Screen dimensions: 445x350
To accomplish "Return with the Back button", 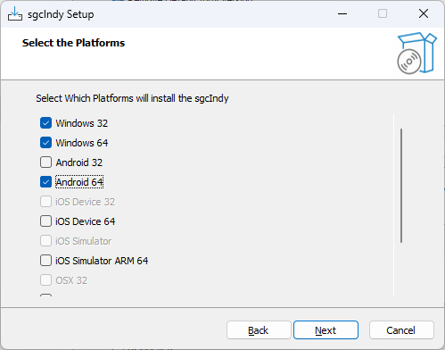I will (x=259, y=330).
